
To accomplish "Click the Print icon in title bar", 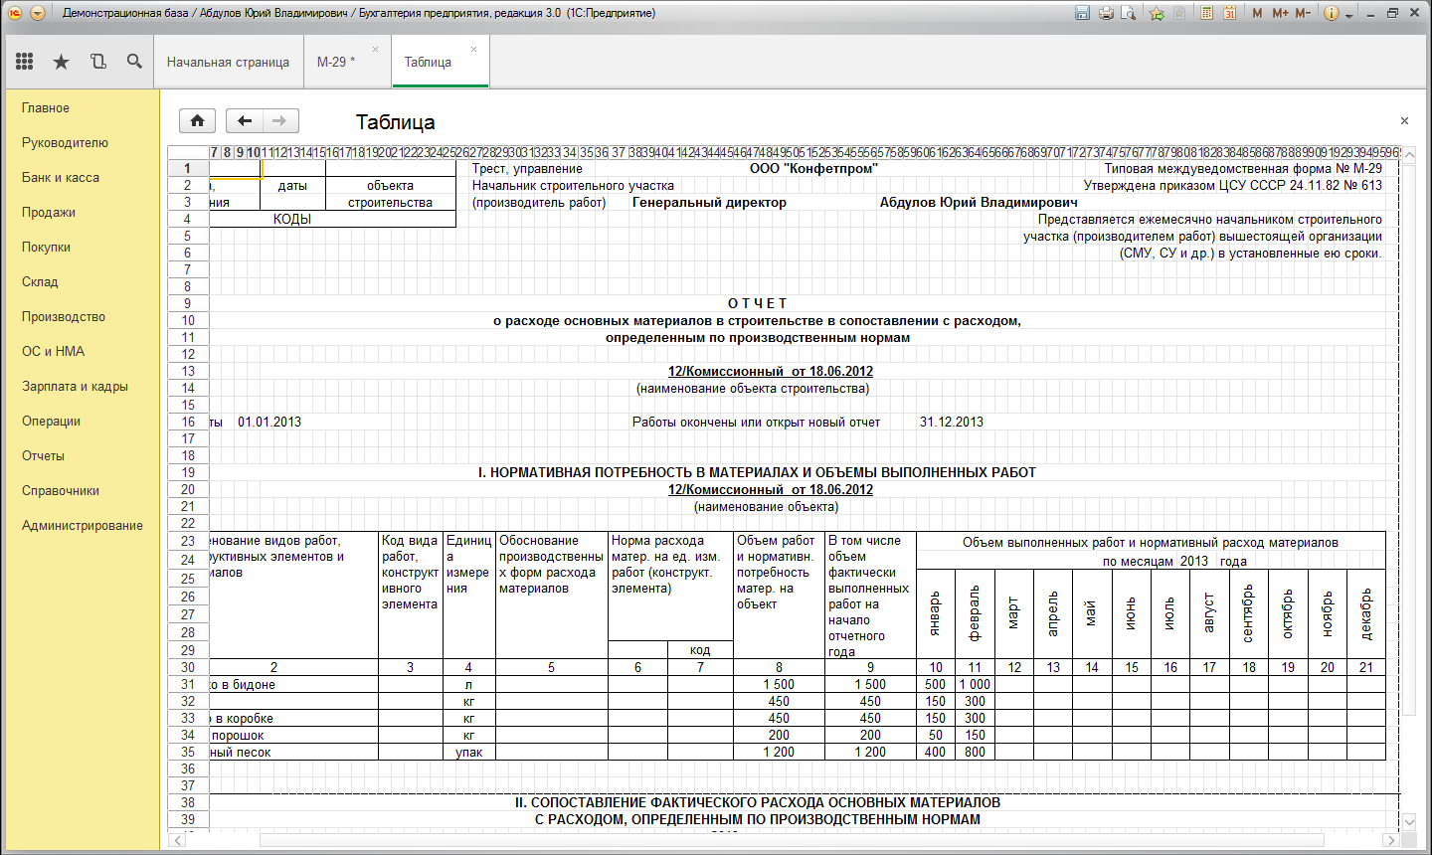I will (1106, 13).
